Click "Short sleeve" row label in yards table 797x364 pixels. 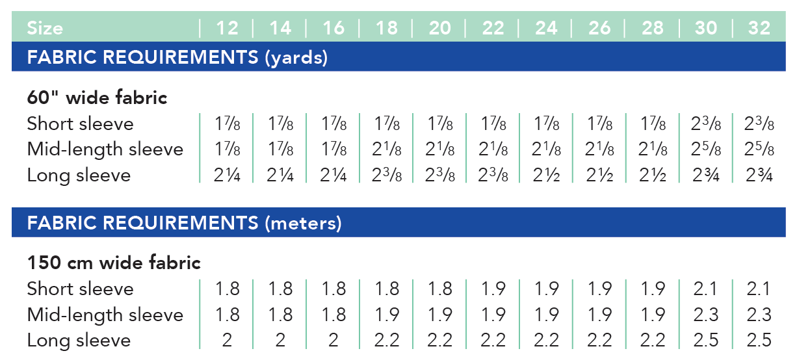pos(80,123)
